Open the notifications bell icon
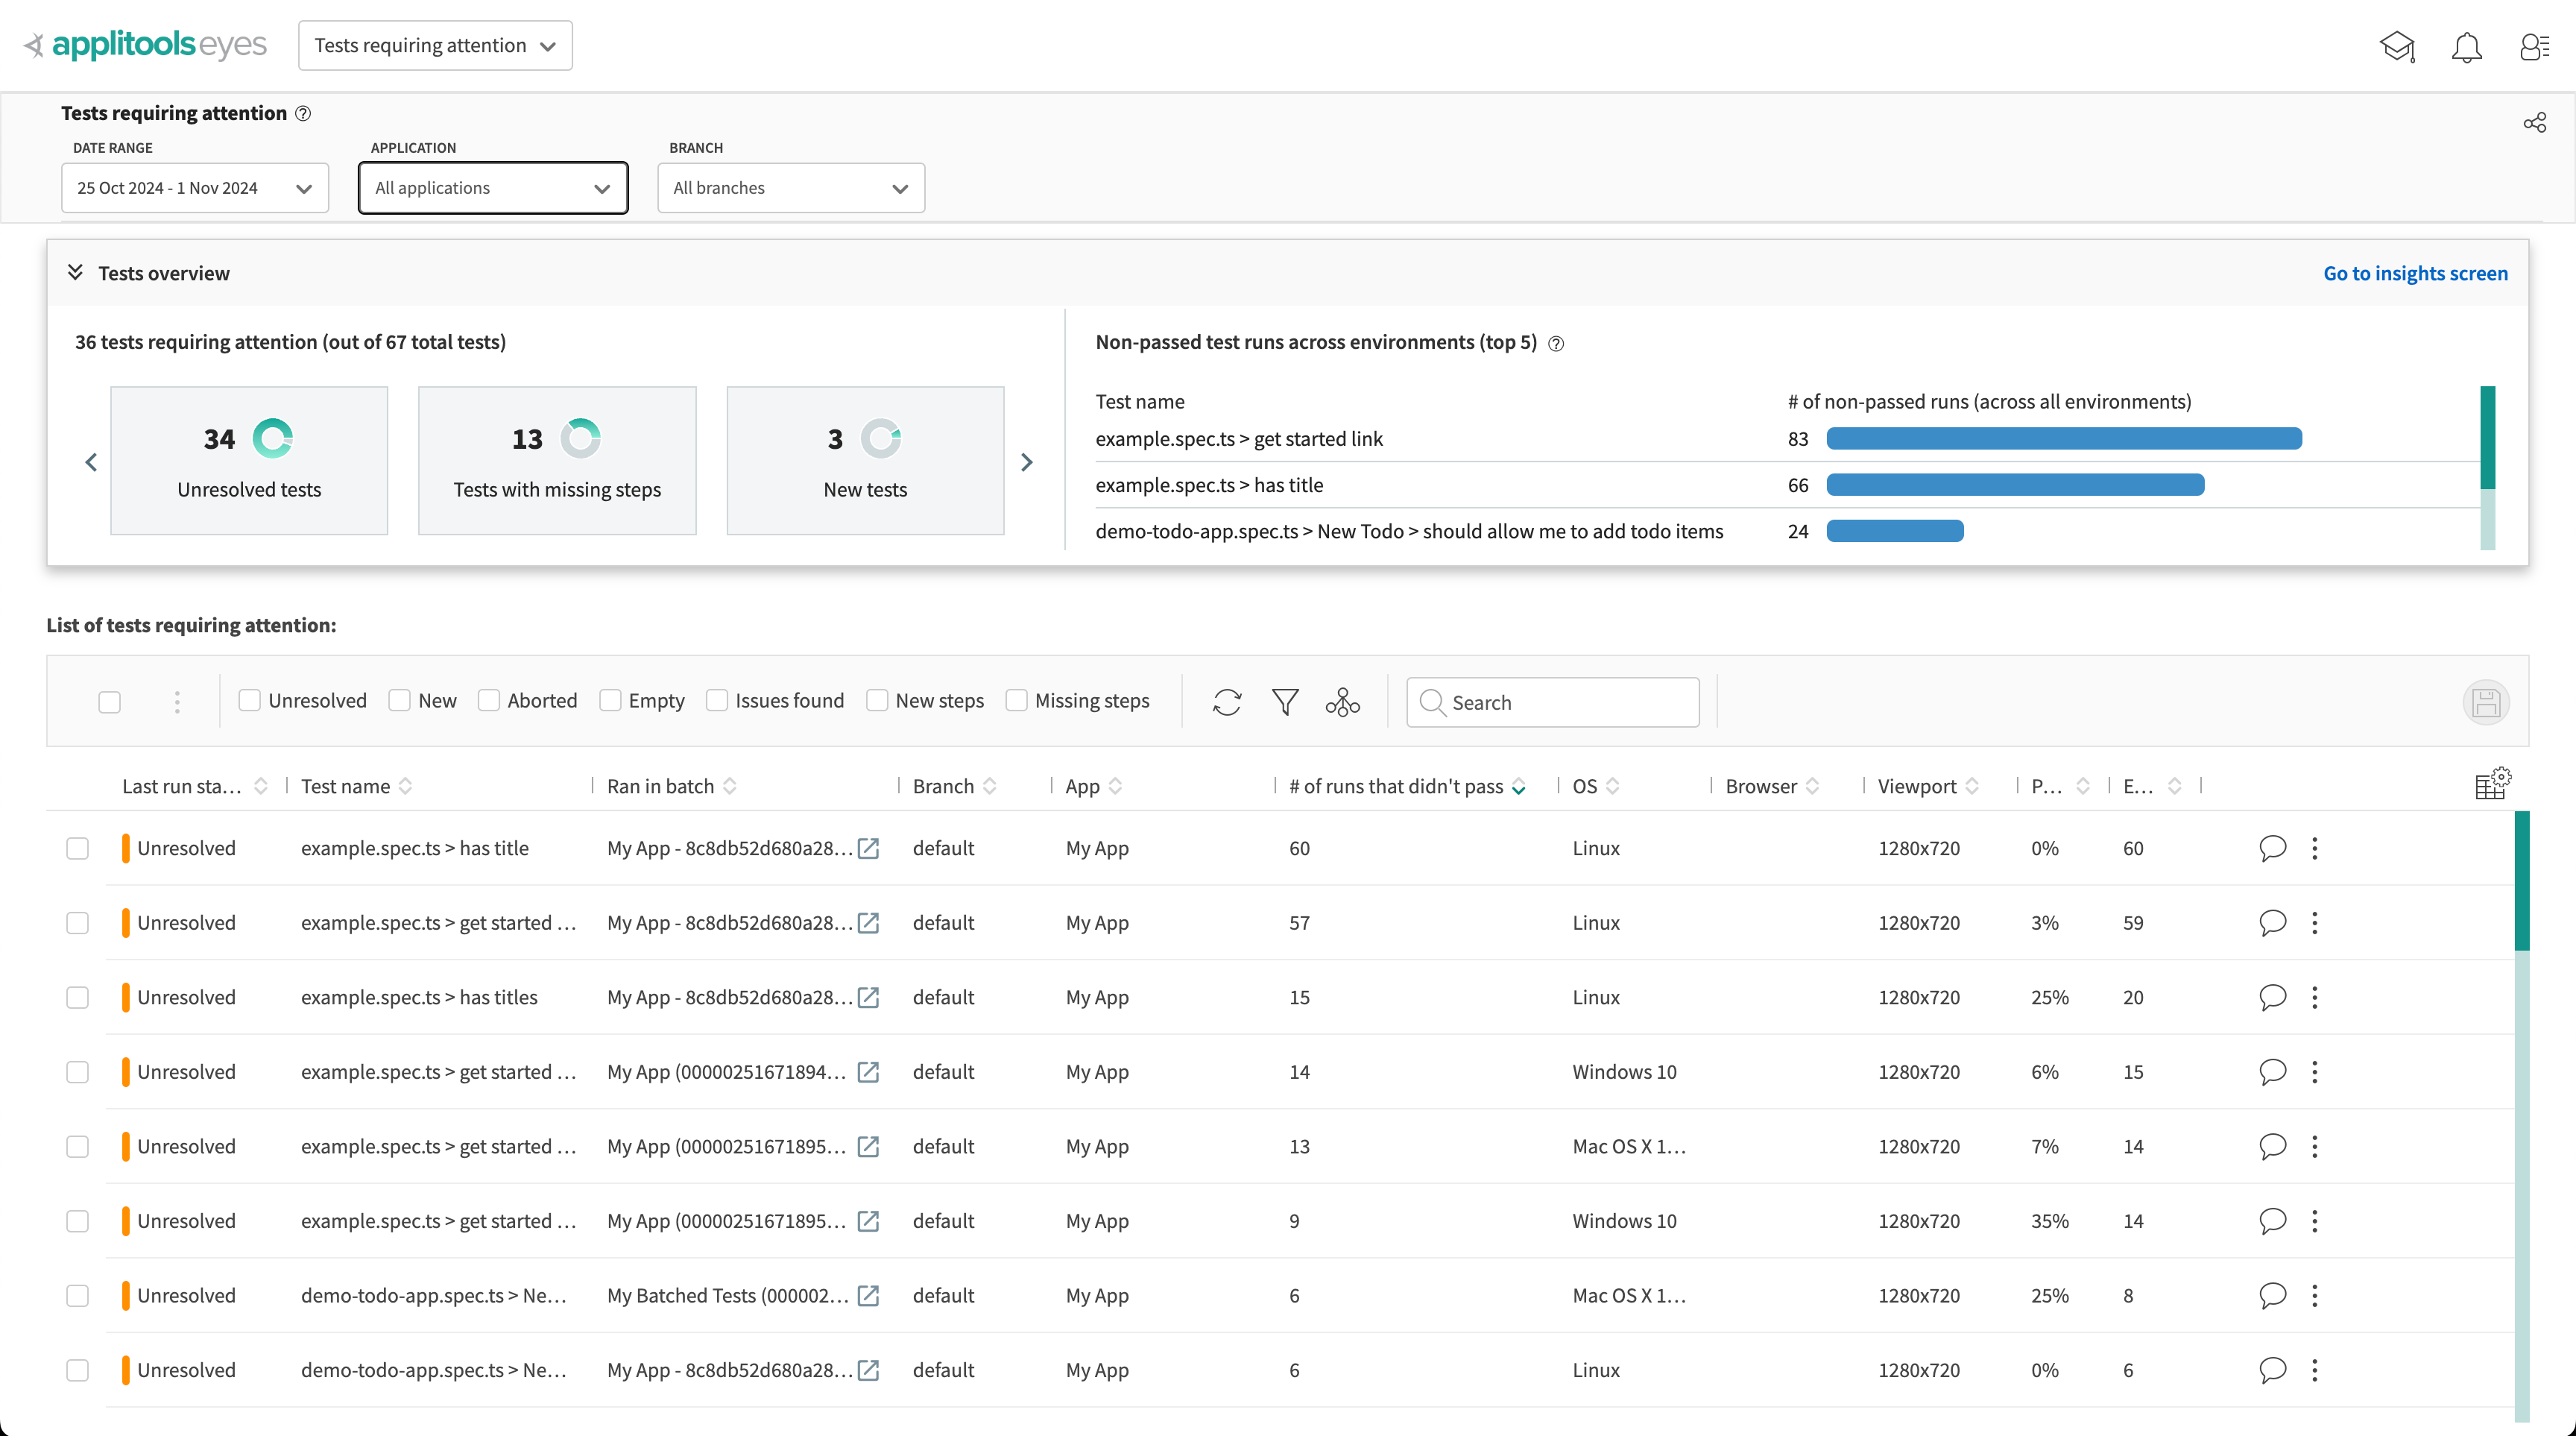This screenshot has height=1436, width=2576. click(x=2466, y=46)
